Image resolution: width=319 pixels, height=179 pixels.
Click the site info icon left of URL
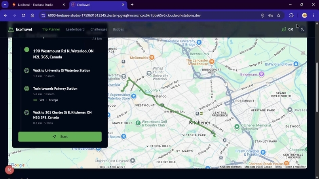[43, 15]
